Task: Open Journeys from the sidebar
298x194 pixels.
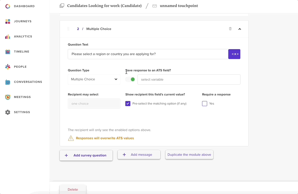Action: click(23, 21)
